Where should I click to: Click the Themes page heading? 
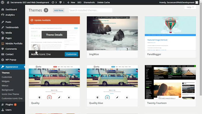(x=35, y=10)
